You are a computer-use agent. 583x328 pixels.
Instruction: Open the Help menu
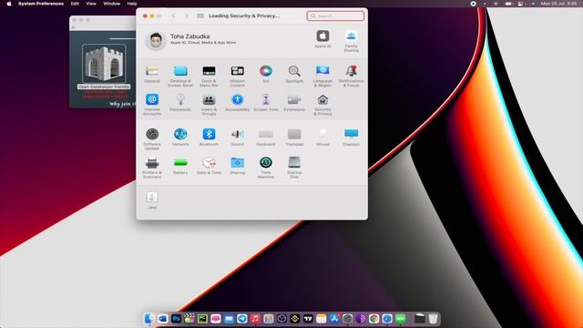tap(132, 4)
